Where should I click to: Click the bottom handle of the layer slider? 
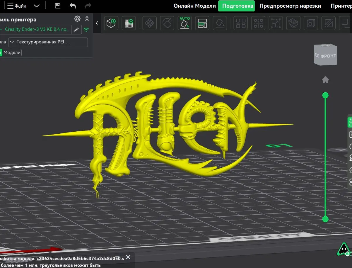[325, 219]
